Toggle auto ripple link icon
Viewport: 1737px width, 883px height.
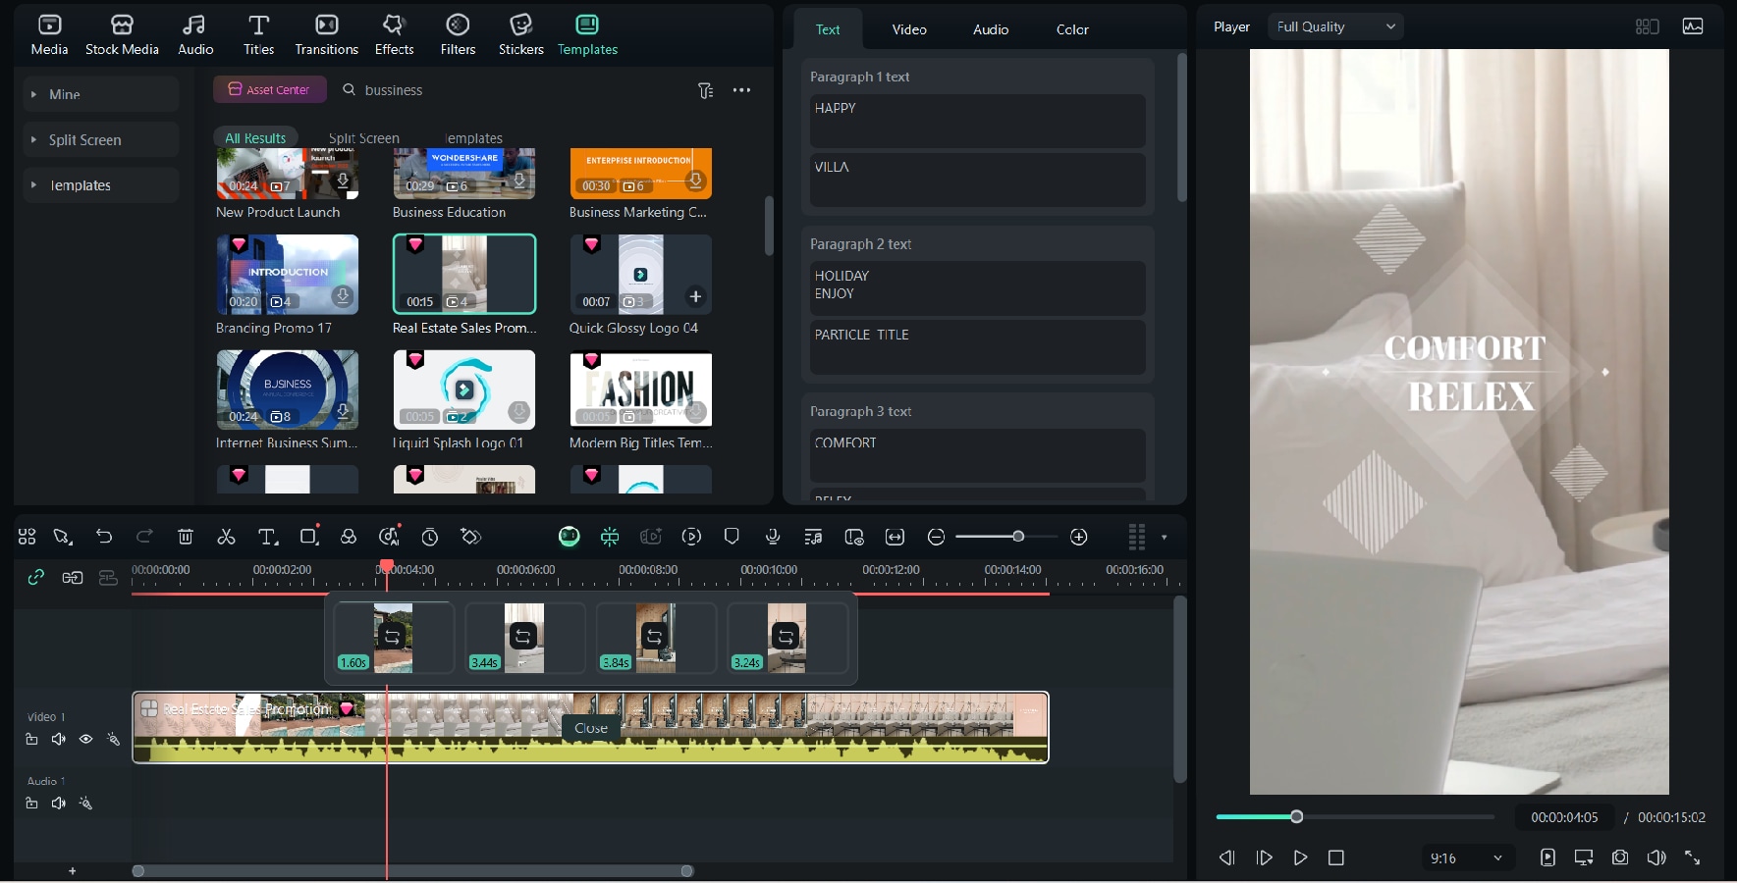tap(36, 577)
